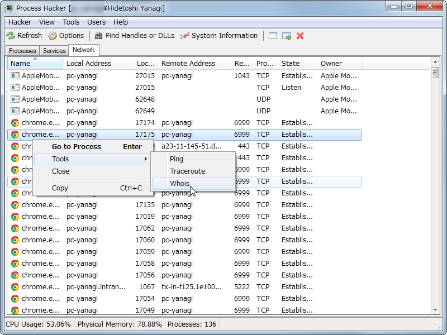Click the scrollbar up arrow
Viewport: 447px width, 335px height.
(435, 62)
